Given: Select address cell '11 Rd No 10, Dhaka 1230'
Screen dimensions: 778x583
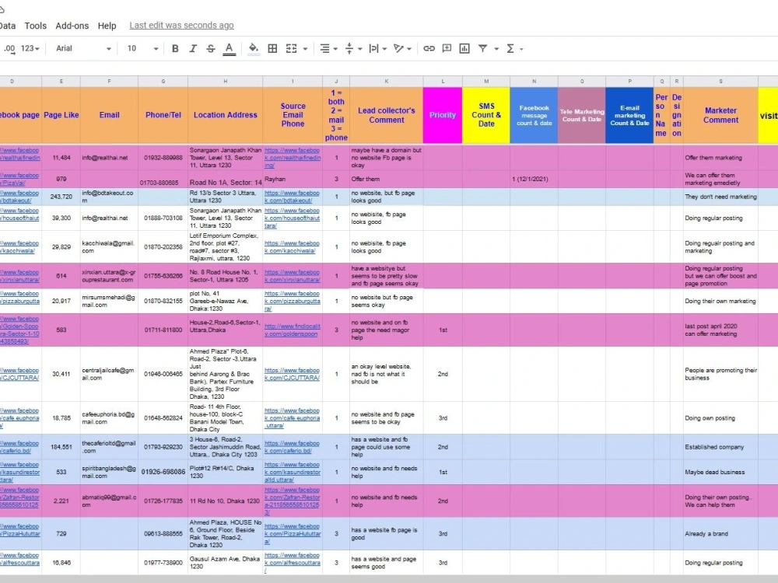Looking at the screenshot, I should point(226,501).
